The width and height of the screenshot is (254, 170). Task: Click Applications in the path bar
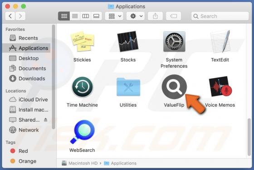(120, 163)
